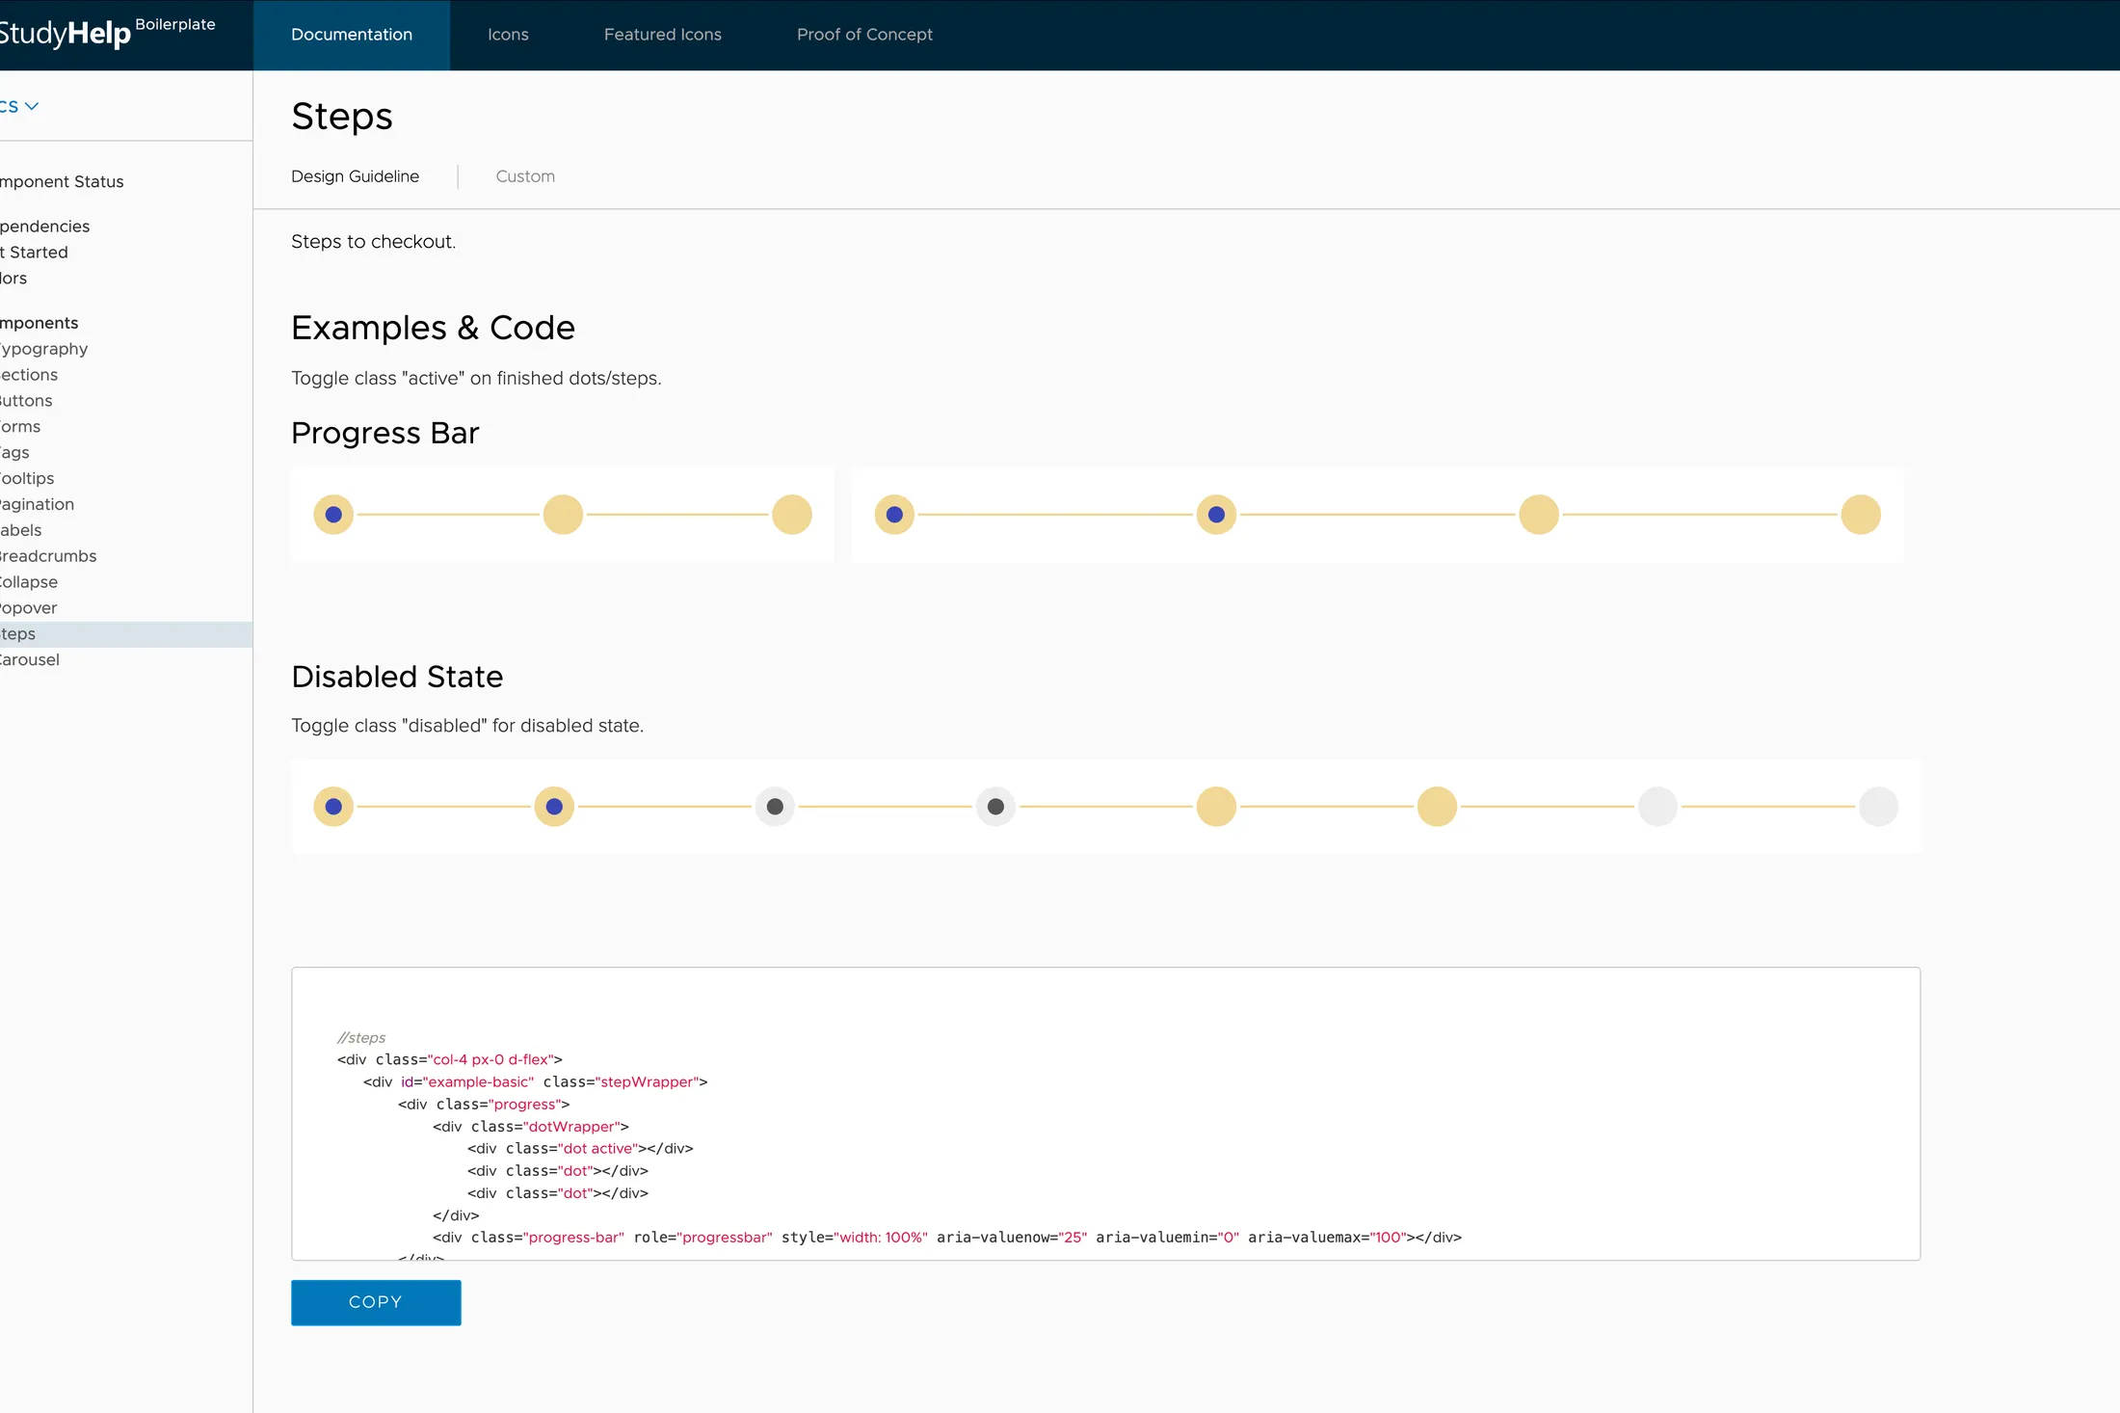Open Popover in the sidebar

(29, 609)
